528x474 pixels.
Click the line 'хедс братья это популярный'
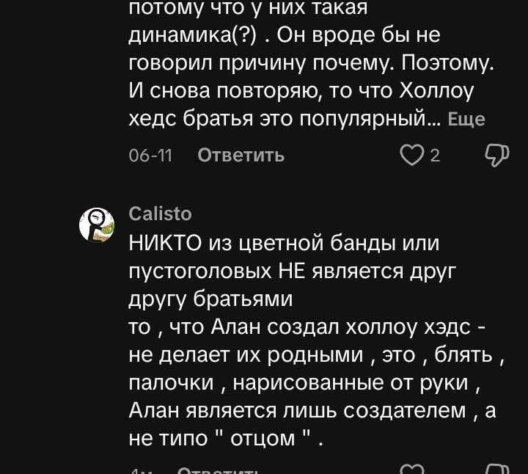278,119
